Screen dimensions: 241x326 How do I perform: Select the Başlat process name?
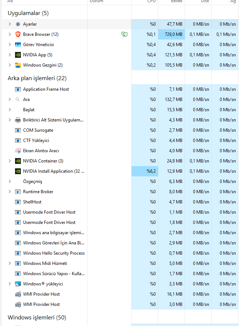point(29,110)
